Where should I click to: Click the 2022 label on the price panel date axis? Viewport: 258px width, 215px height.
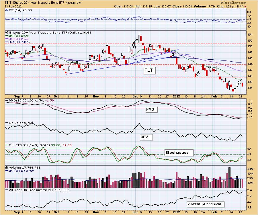176,97
